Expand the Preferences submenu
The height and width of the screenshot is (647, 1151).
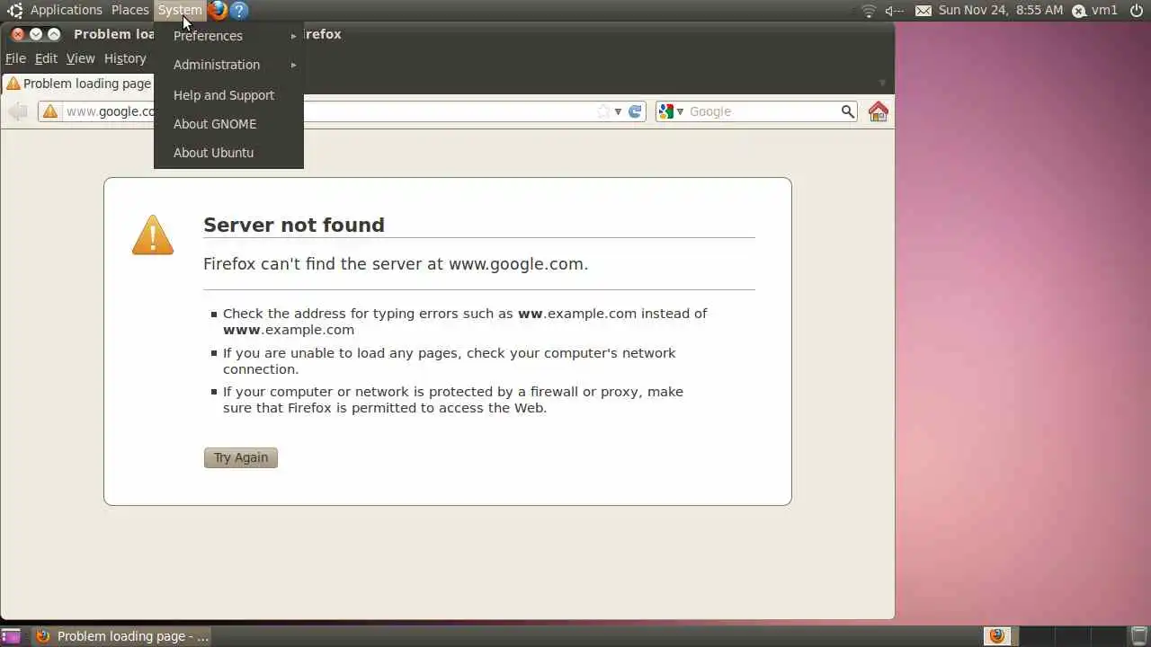click(x=228, y=36)
